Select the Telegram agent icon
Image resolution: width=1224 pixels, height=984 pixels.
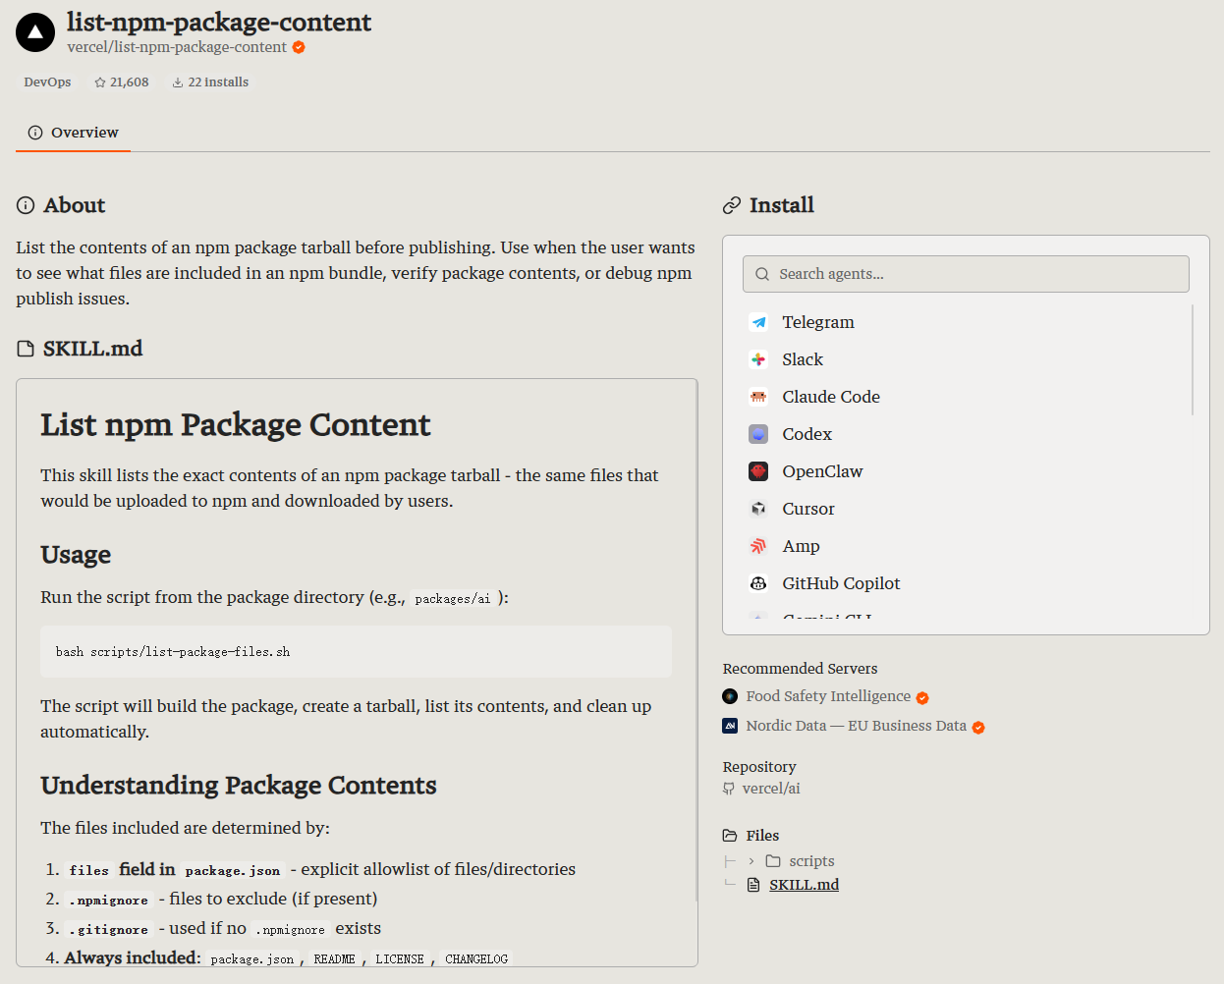click(758, 322)
